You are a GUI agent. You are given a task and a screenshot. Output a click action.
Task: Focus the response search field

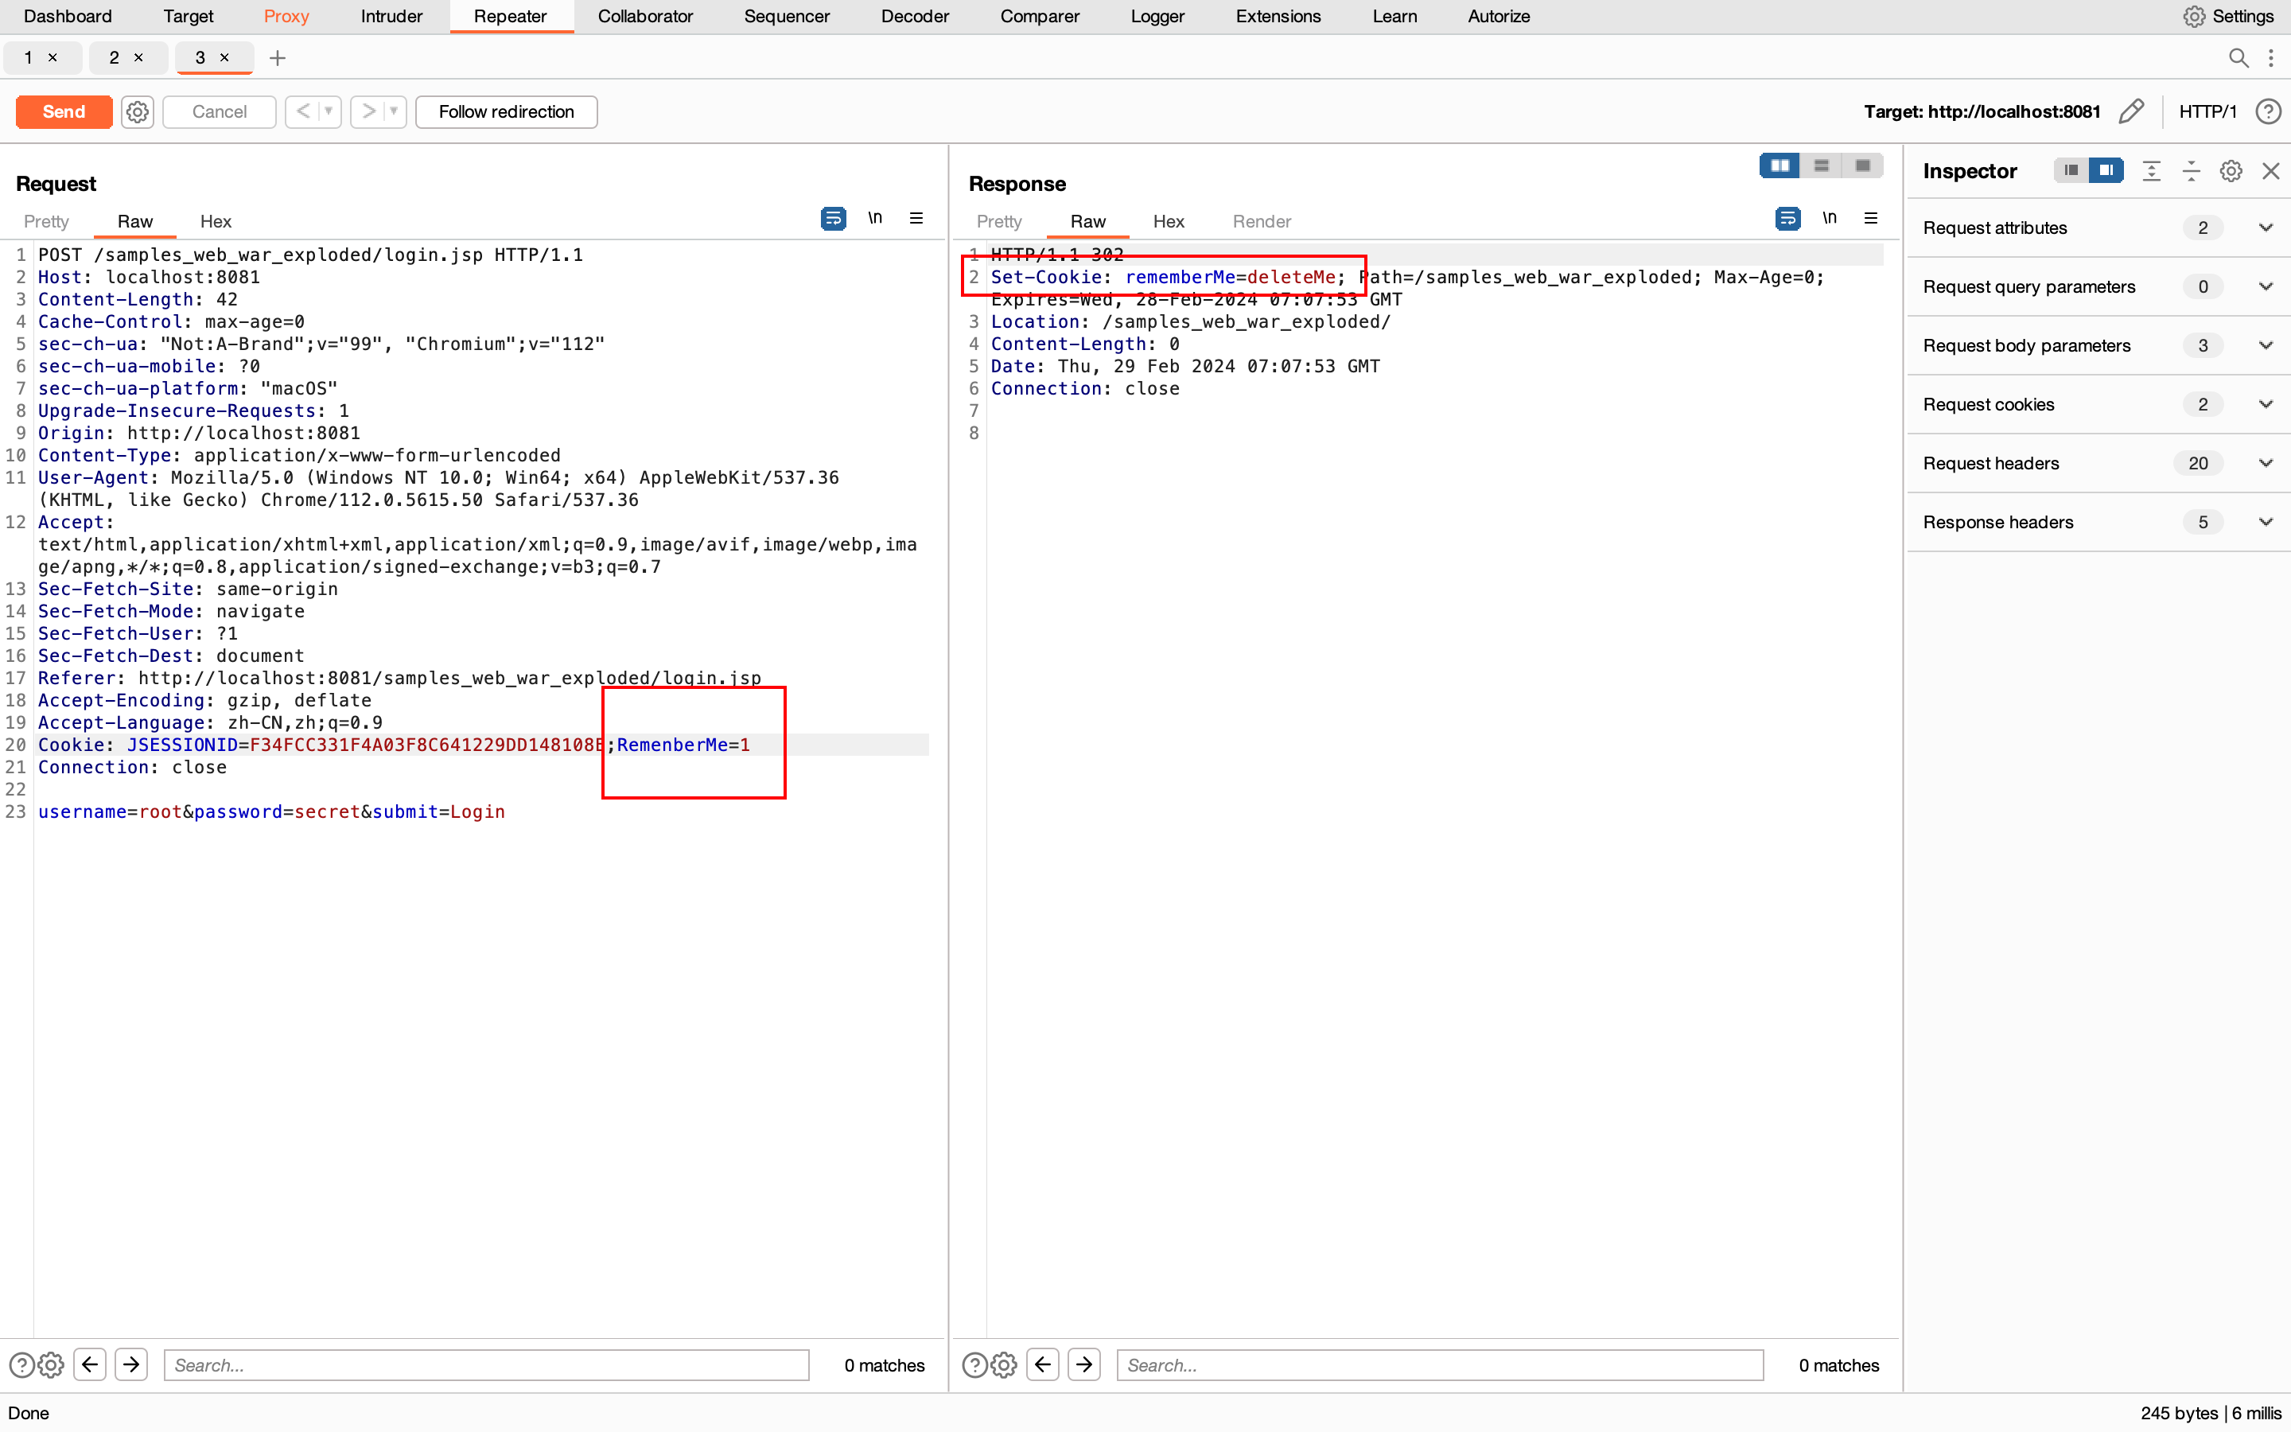point(1440,1364)
